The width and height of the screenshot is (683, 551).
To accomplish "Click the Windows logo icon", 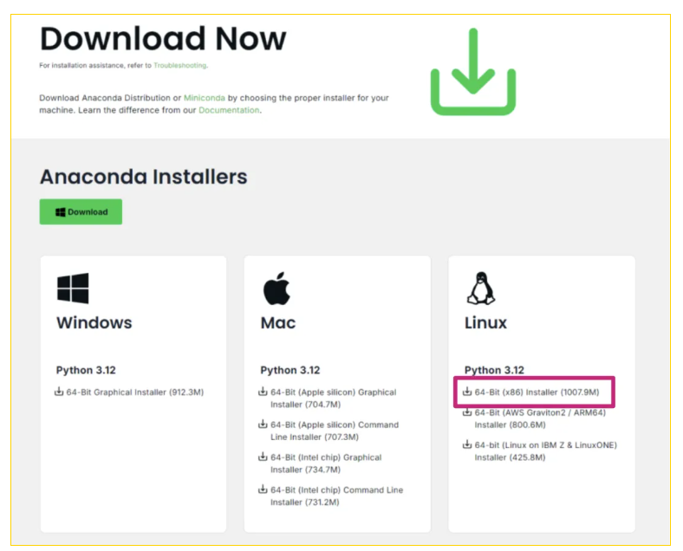I will click(73, 288).
